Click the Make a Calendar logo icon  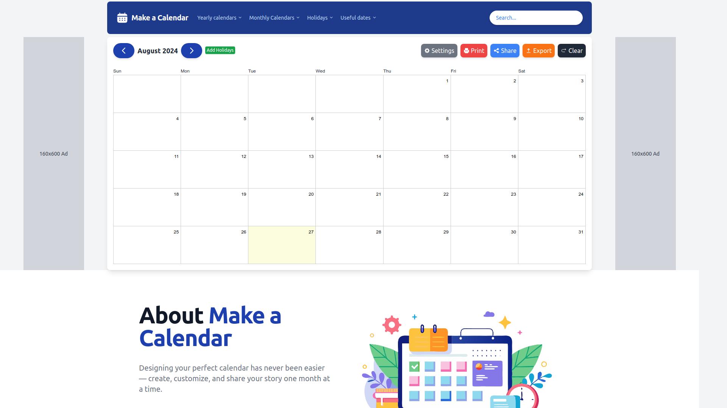(x=122, y=17)
